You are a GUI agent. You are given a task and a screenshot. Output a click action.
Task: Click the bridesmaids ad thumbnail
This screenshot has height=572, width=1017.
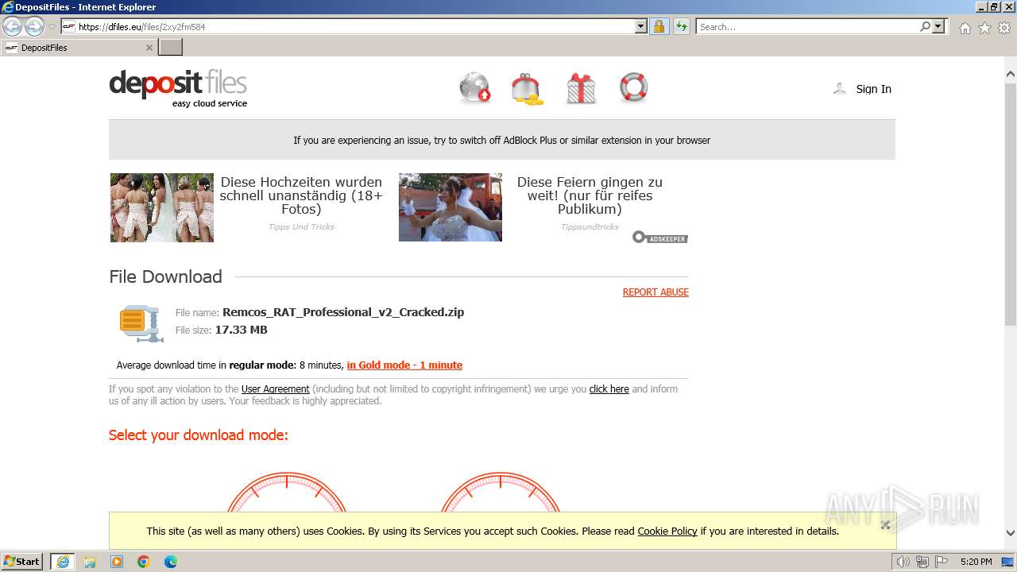[x=162, y=207]
